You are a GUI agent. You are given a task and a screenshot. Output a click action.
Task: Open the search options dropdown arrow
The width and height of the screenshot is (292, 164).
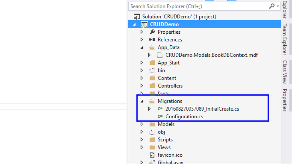(278, 6)
